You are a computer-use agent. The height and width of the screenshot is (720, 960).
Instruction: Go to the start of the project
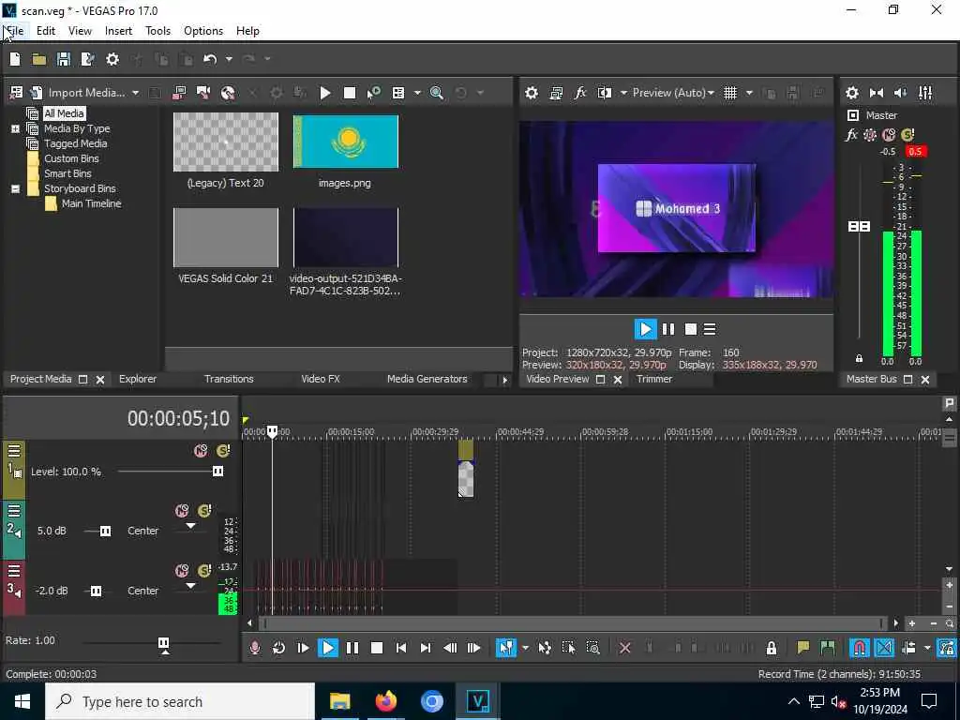[x=401, y=648]
